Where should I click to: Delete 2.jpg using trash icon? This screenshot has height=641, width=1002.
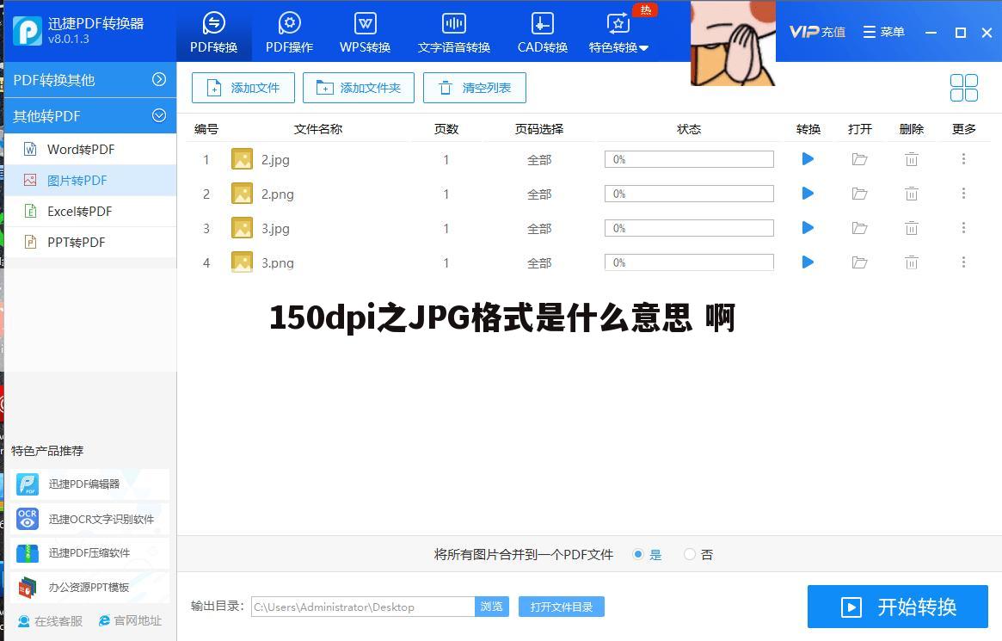click(911, 159)
